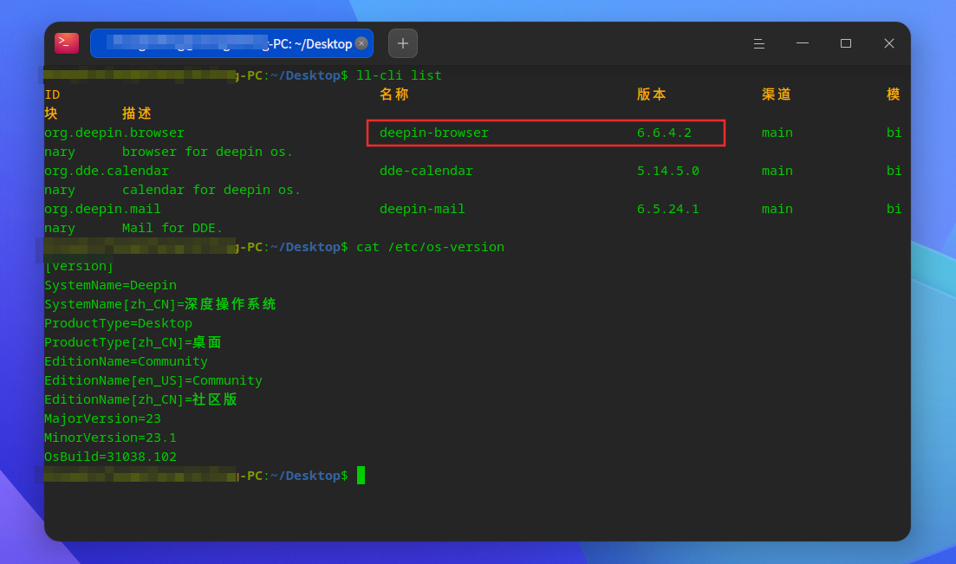The height and width of the screenshot is (564, 956).
Task: Click the SystemName[zh_CN] line
Action: coord(160,304)
